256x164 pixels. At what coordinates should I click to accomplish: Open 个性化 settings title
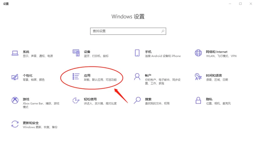pos(28,75)
